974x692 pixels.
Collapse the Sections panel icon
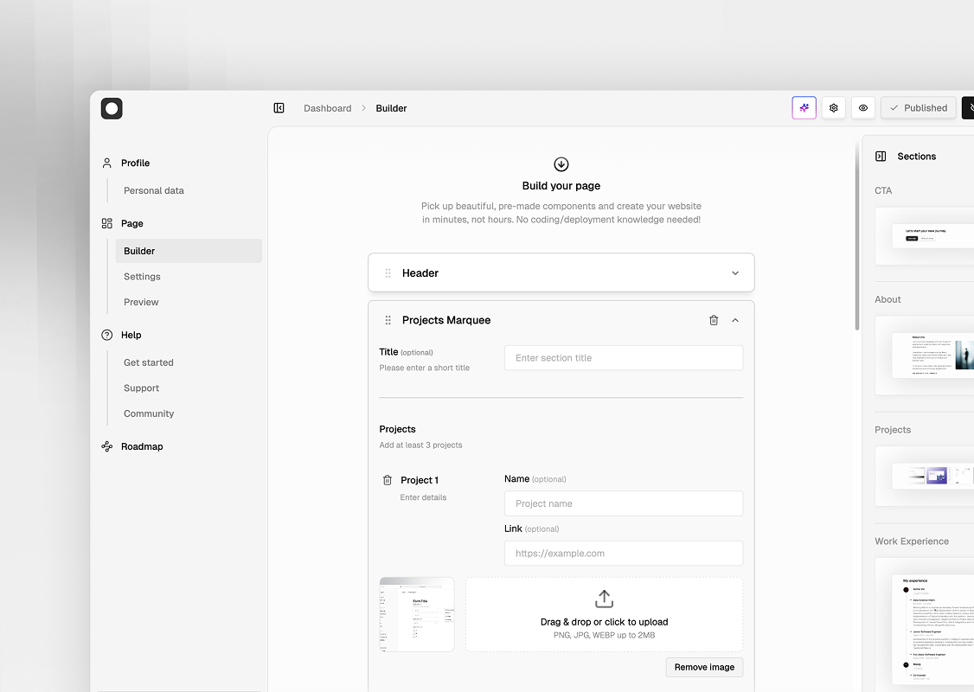coord(881,157)
